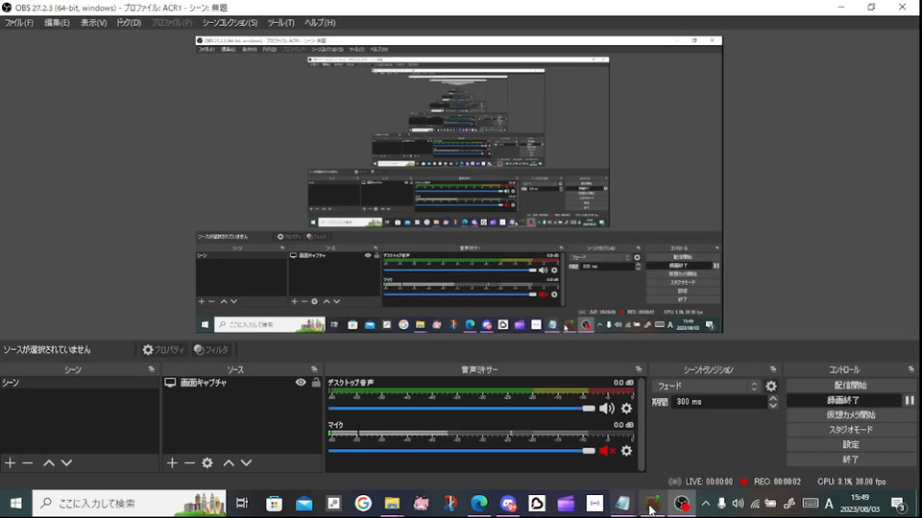The image size is (922, 518).
Task: Open settings gear for デスクトップ音声
Action: pyautogui.click(x=627, y=409)
